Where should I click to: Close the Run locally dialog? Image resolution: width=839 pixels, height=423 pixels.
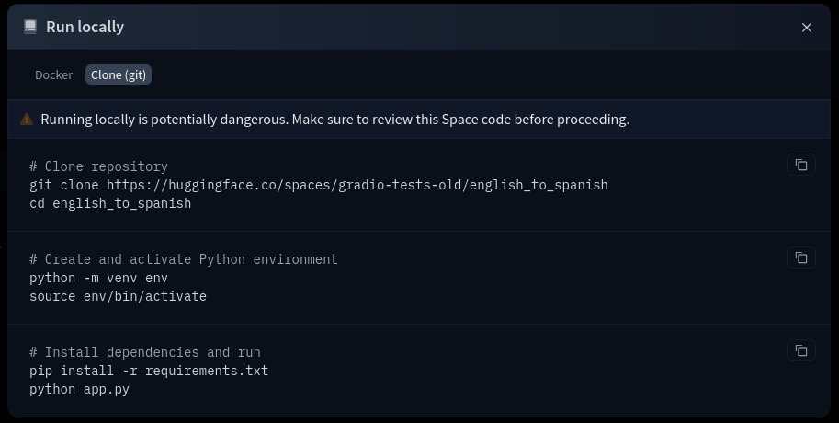[x=807, y=28]
